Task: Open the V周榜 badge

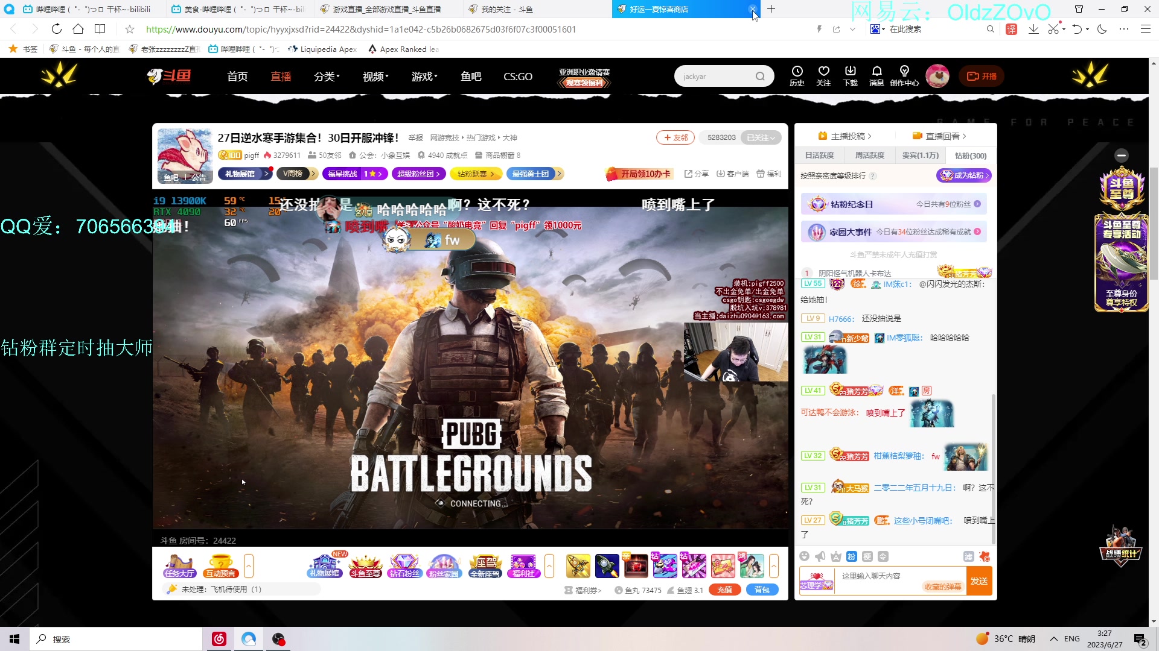Action: 297,174
